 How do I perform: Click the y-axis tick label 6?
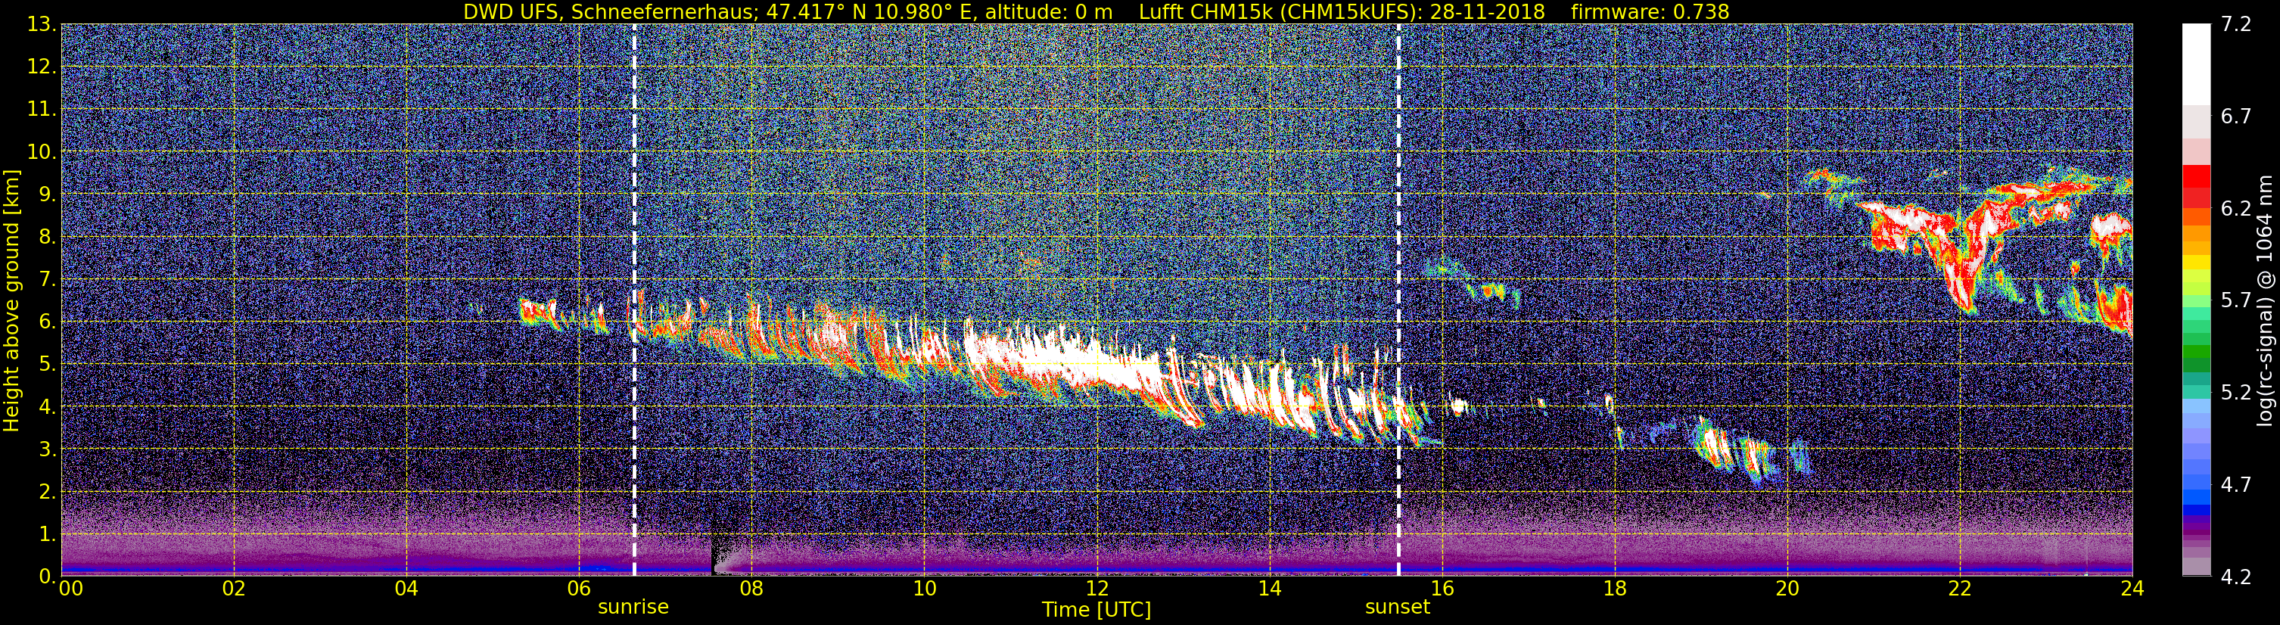click(x=48, y=322)
